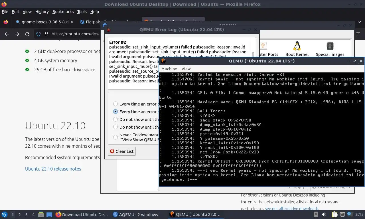Switch to virtual desktop 2
The width and height of the screenshot is (365, 219).
click(19, 215)
